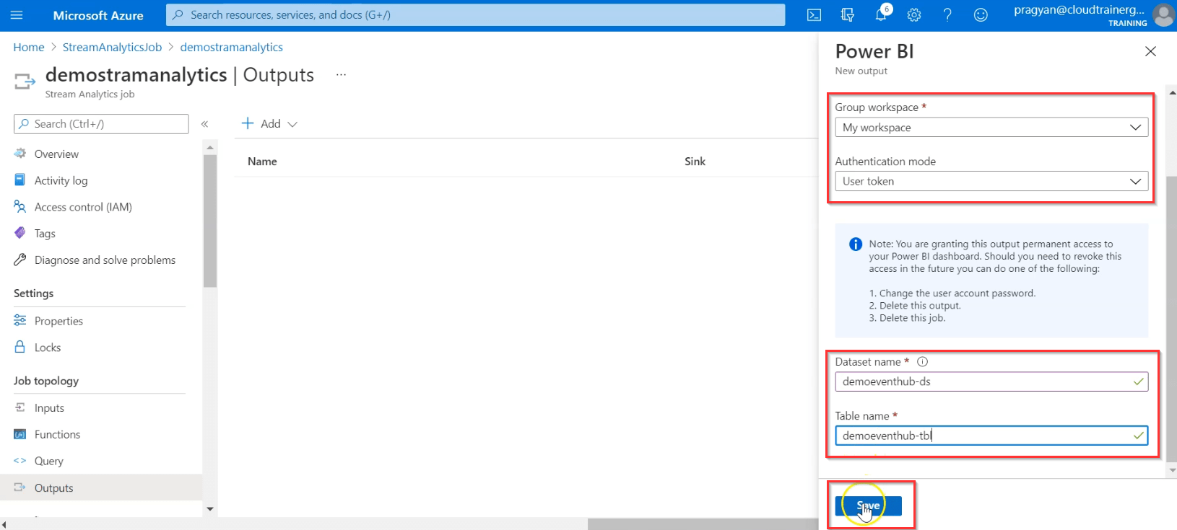Open the Feedback smiley icon
The width and height of the screenshot is (1177, 530).
pyautogui.click(x=981, y=15)
